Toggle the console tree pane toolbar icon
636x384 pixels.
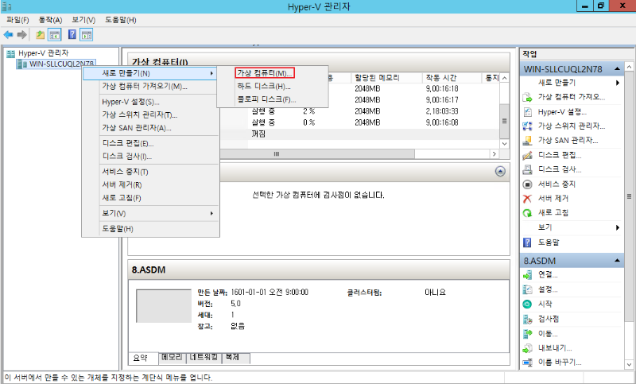(54, 35)
